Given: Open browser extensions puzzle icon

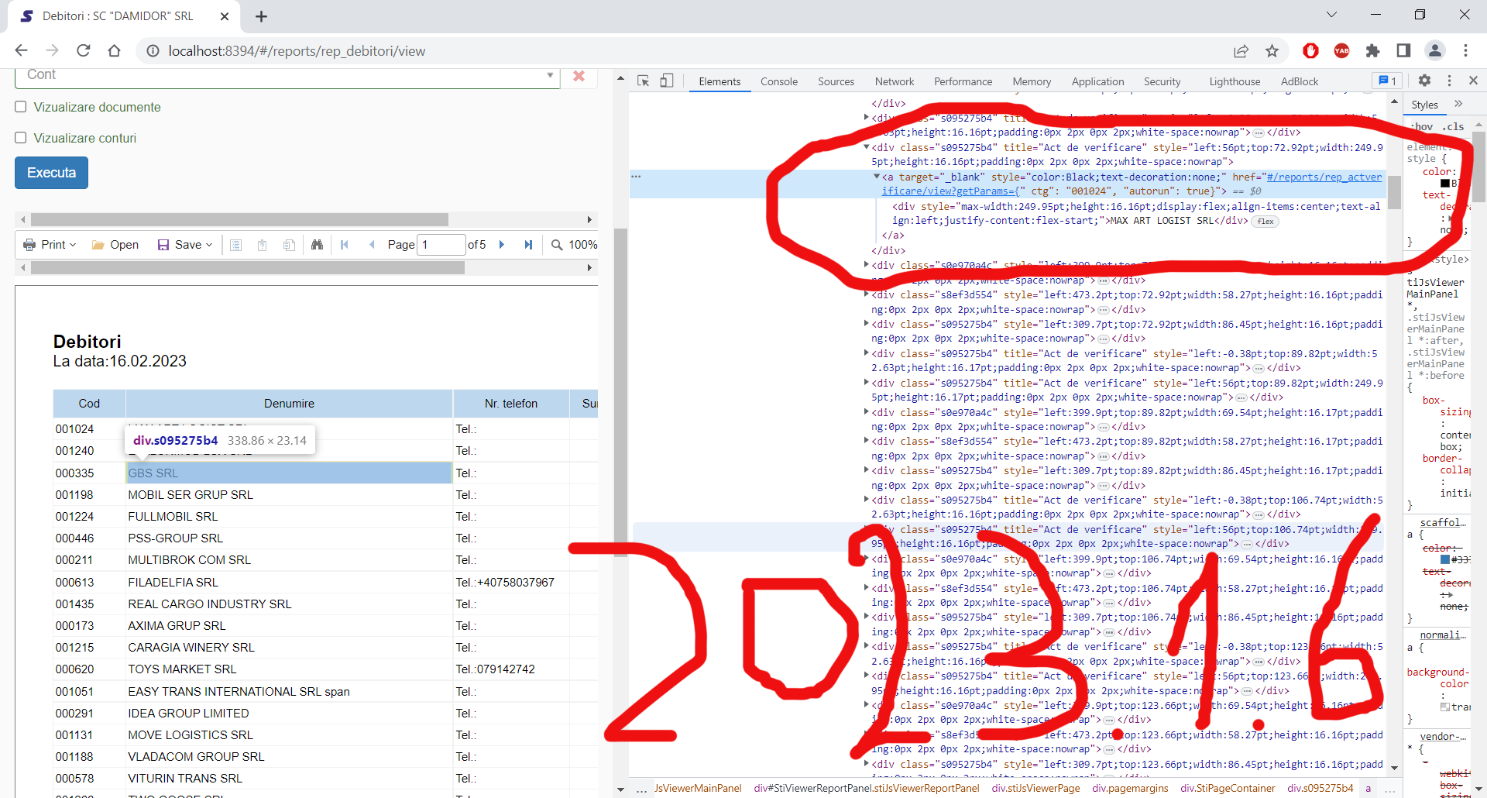Looking at the screenshot, I should click(x=1372, y=51).
